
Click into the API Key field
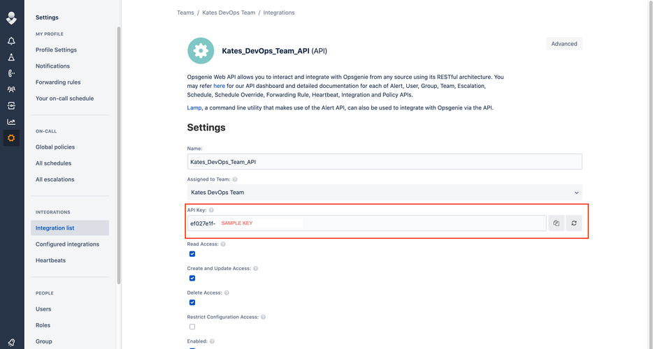coord(366,223)
